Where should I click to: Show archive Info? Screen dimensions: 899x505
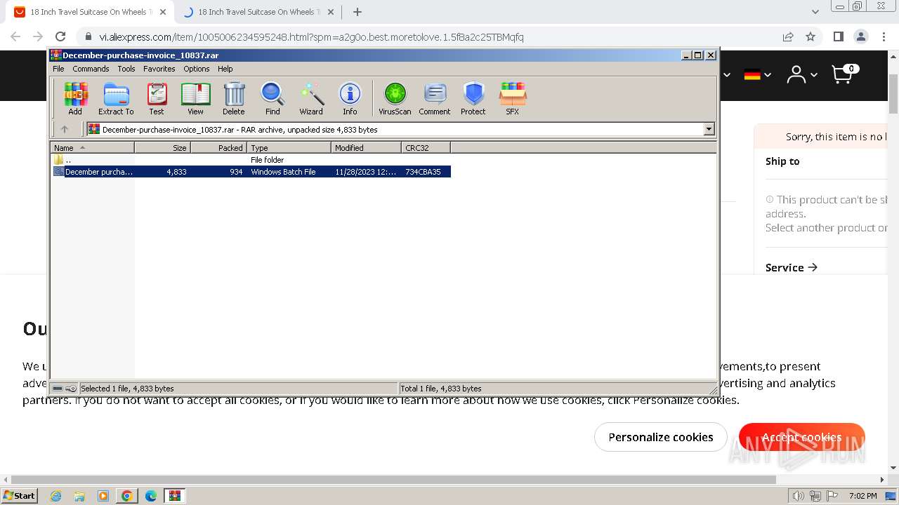point(350,98)
